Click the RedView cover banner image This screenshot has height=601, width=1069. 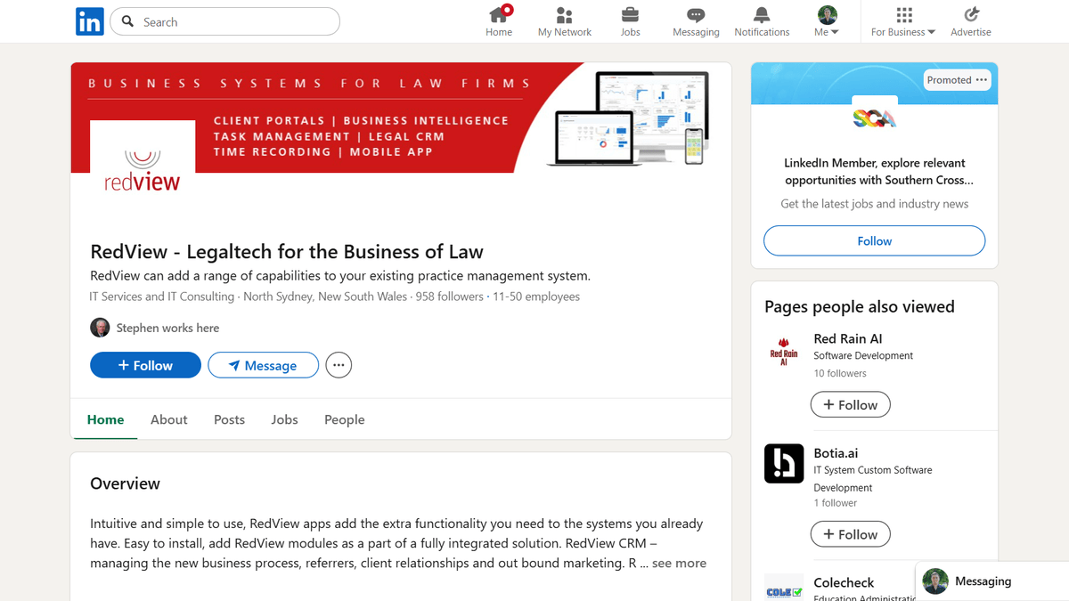point(401,118)
